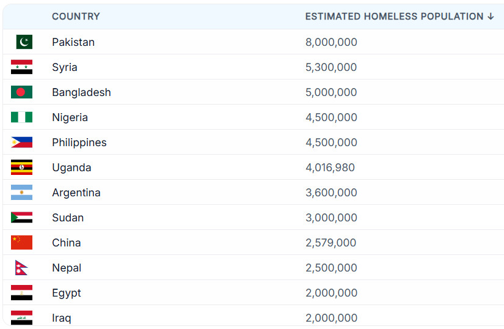
Task: Click China's 2,579,000 population value
Action: tap(331, 243)
